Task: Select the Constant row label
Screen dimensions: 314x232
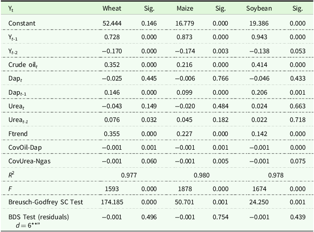Action: coord(22,23)
